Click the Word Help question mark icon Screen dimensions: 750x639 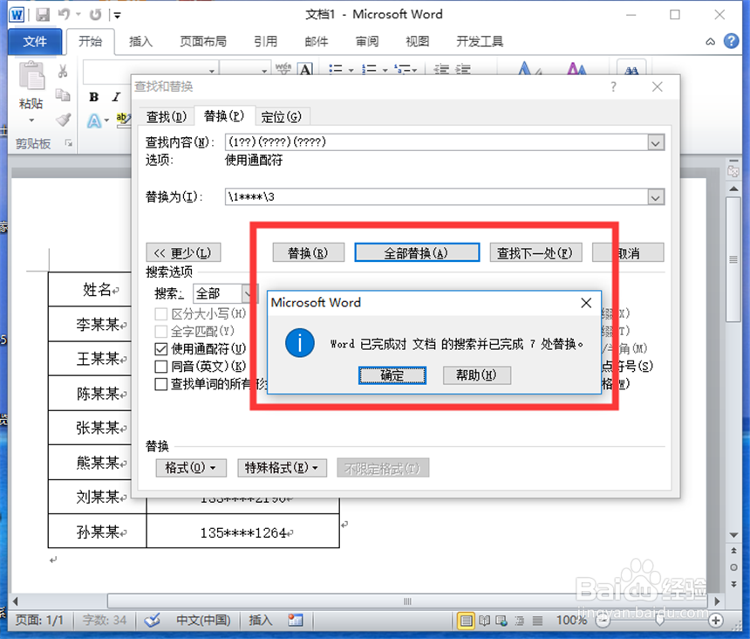tap(731, 41)
